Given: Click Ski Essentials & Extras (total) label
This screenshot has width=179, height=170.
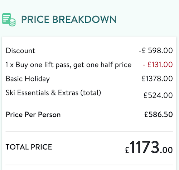Looking at the screenshot, I should pyautogui.click(x=53, y=92).
